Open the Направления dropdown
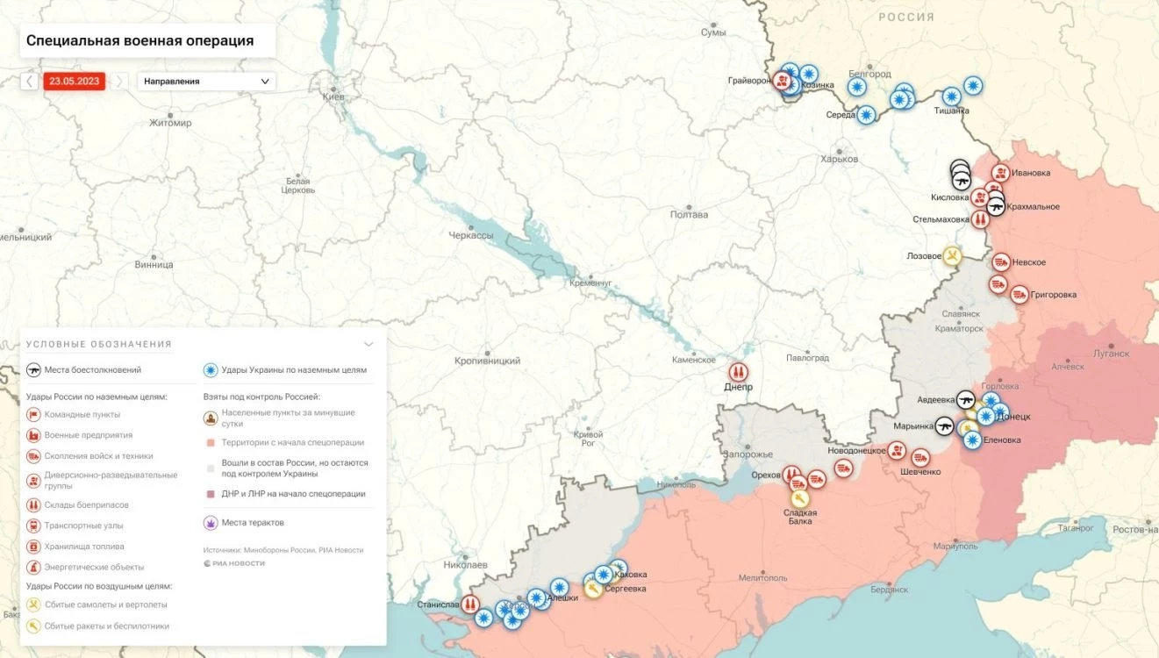The width and height of the screenshot is (1159, 658). [206, 82]
